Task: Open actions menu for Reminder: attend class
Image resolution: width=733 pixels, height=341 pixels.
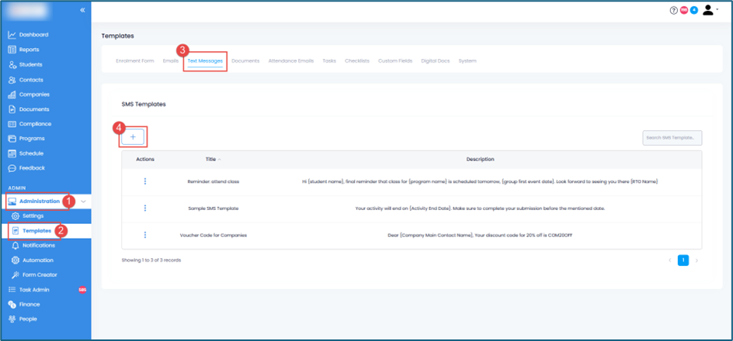Action: pos(145,181)
